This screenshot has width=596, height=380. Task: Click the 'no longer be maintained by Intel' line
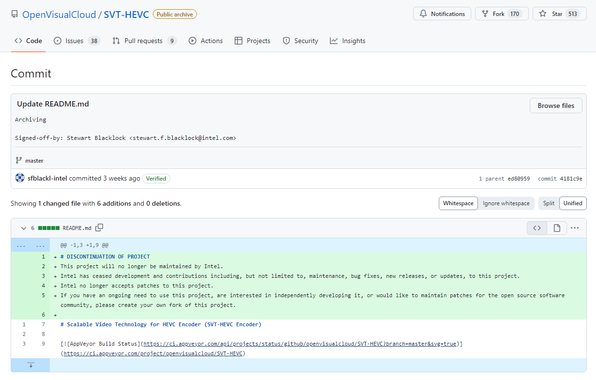[x=142, y=266]
